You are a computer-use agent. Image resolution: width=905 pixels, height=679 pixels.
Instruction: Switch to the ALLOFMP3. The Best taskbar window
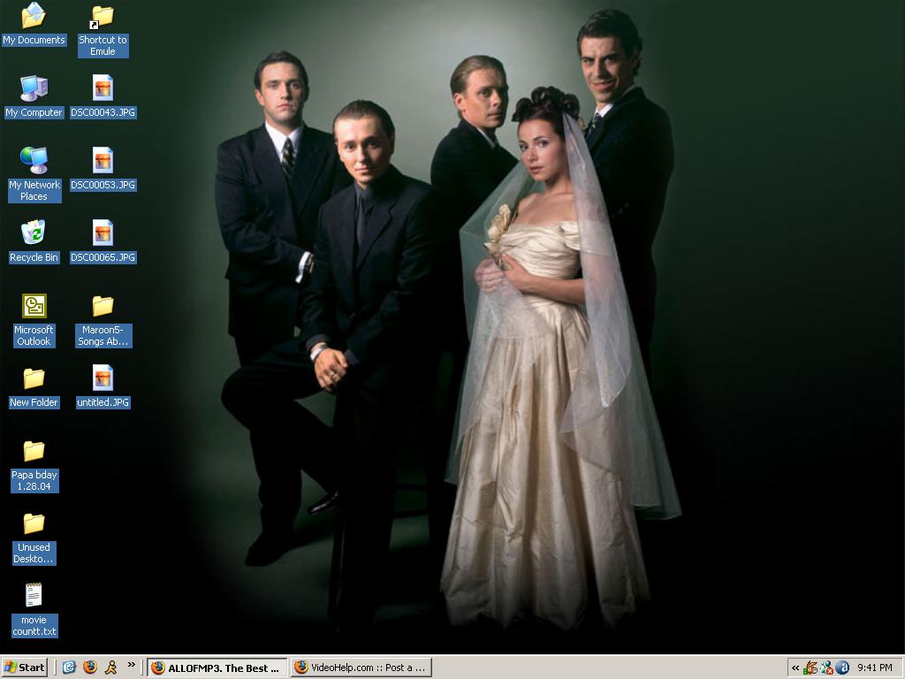pyautogui.click(x=217, y=668)
